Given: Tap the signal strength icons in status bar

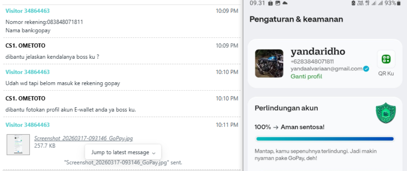Looking at the screenshot, I should click(377, 3).
